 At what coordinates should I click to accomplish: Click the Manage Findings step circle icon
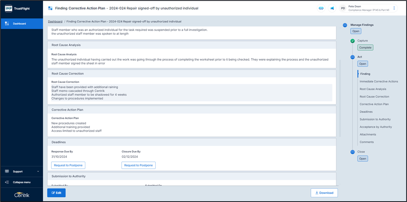pyautogui.click(x=345, y=25)
